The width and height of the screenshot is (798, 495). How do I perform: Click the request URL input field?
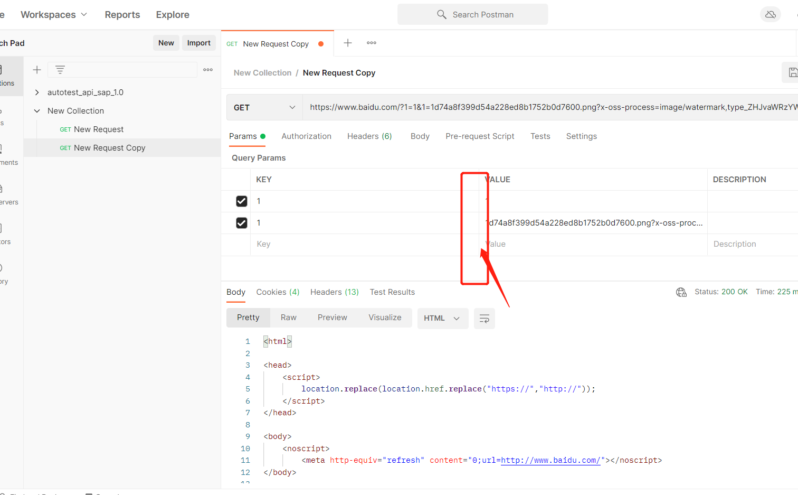click(x=550, y=107)
